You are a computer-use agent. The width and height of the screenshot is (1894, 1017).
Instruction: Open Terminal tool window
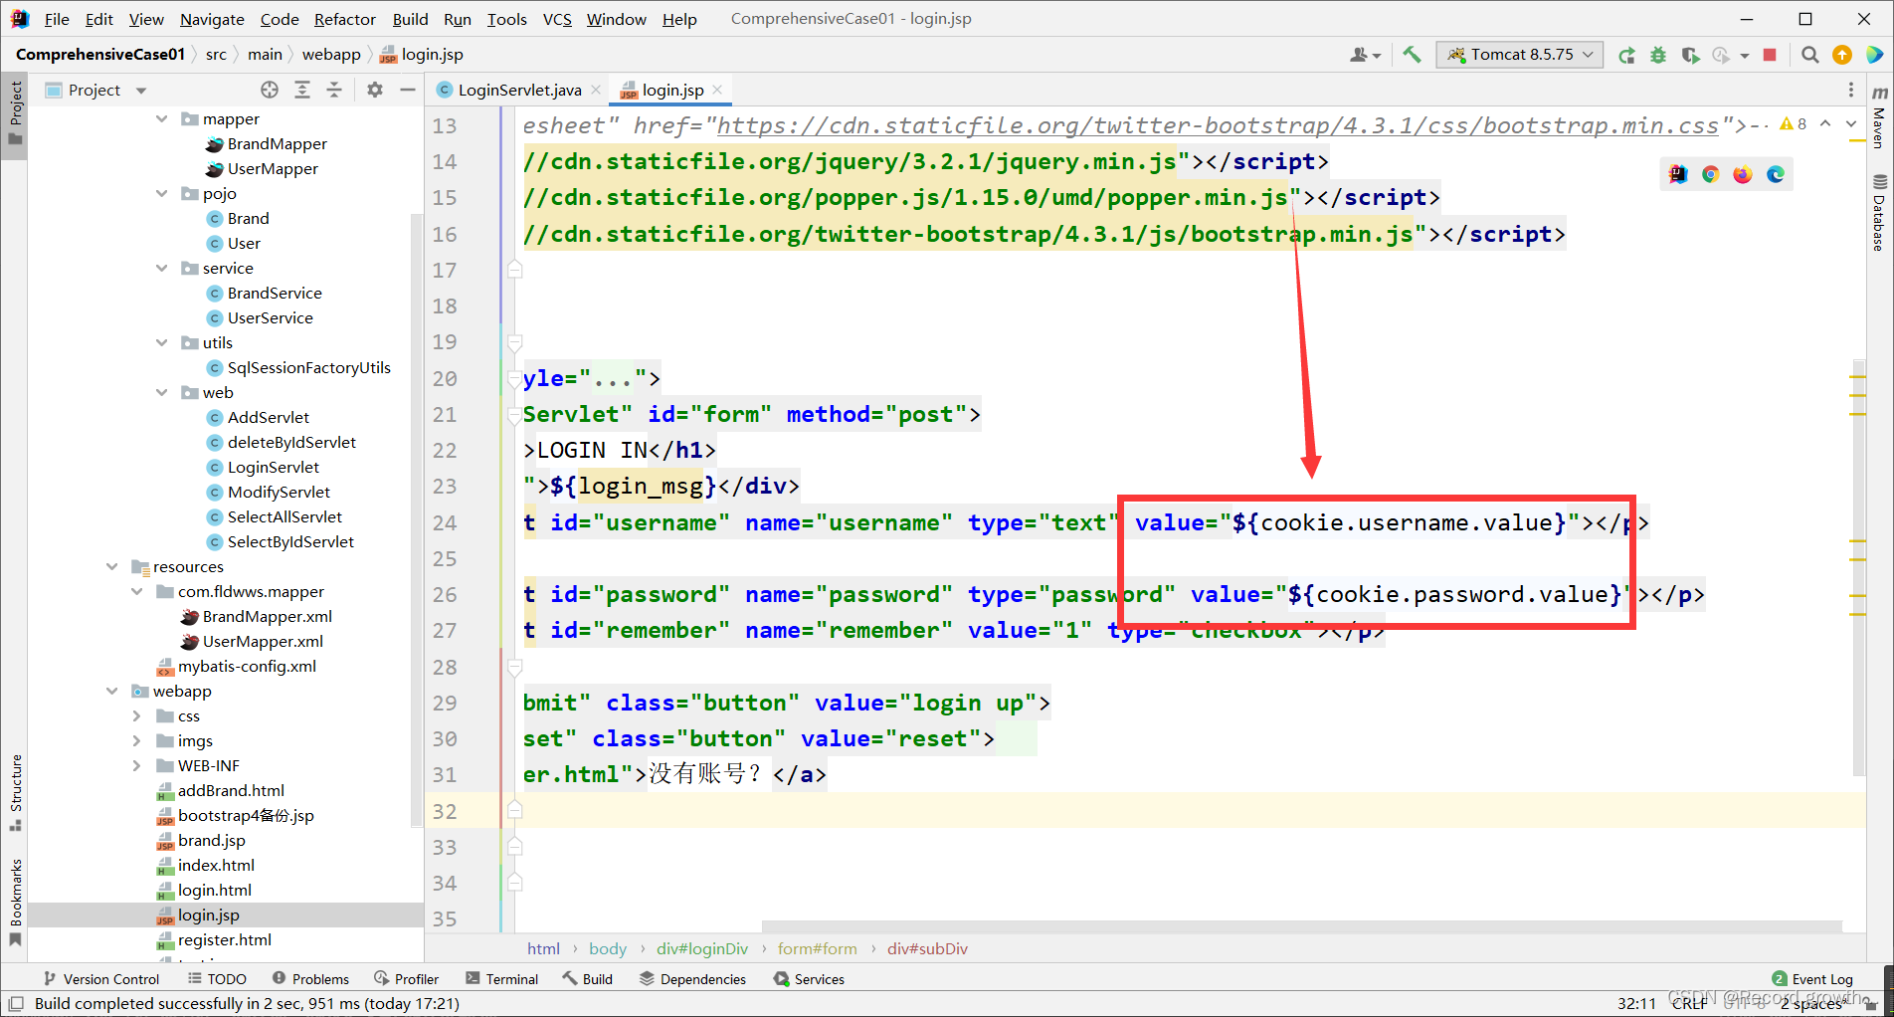[501, 979]
